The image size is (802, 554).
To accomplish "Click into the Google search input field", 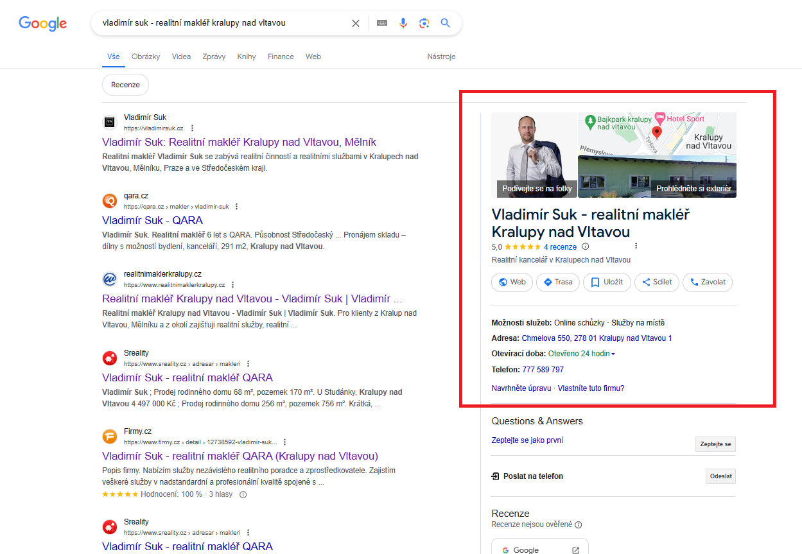I will pos(225,23).
